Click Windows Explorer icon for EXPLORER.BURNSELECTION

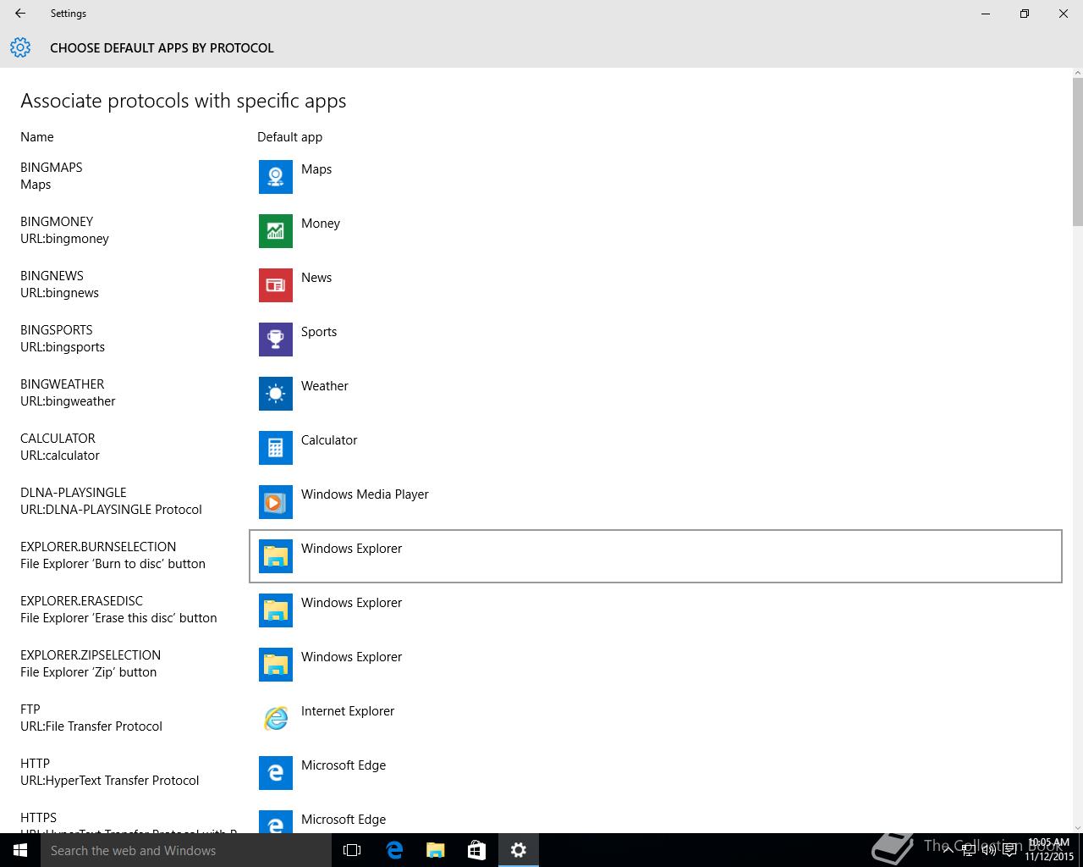276,556
